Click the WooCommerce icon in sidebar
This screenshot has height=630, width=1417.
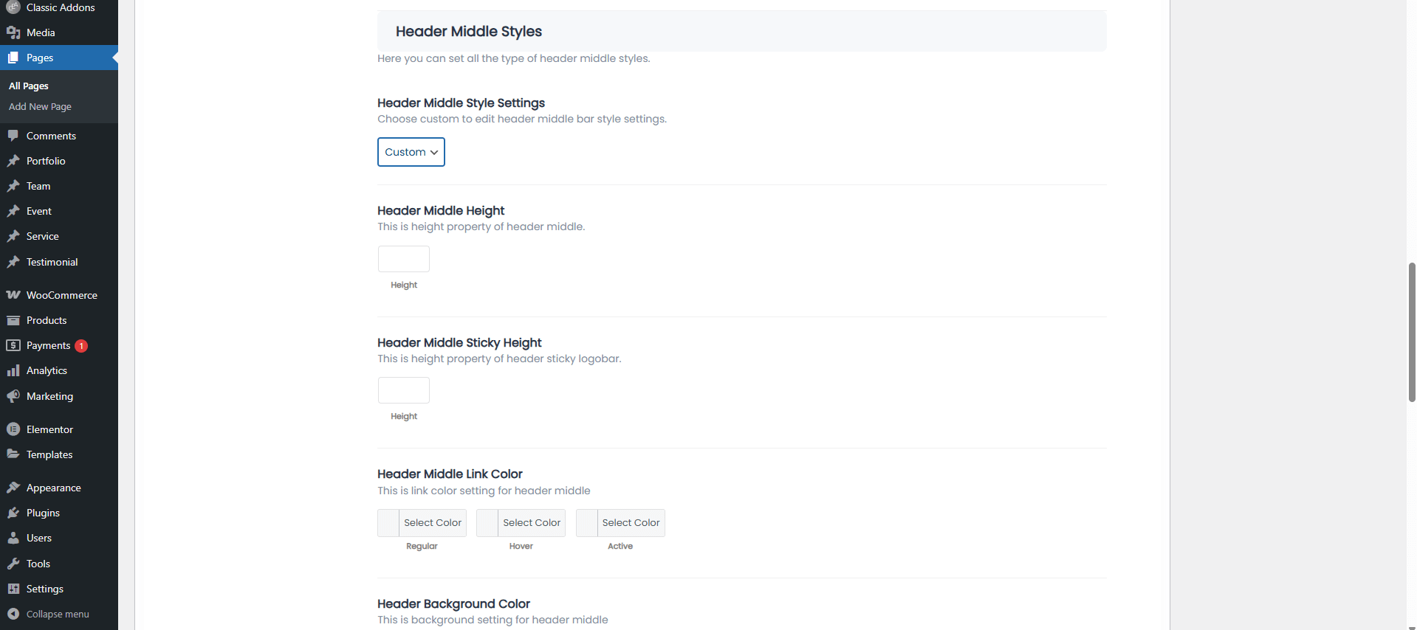point(13,295)
